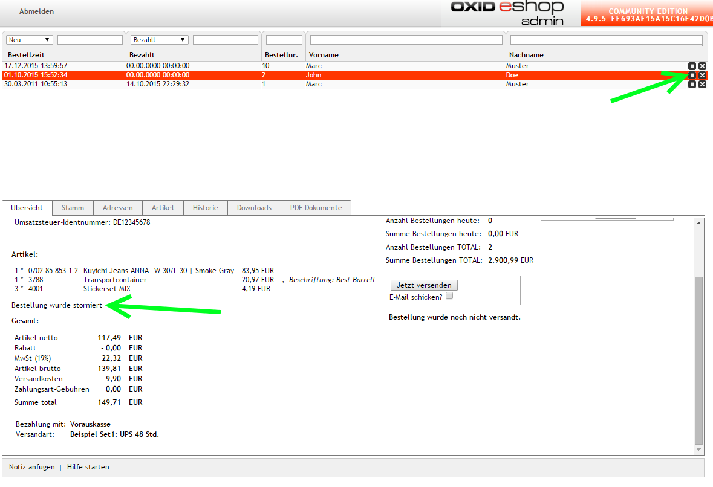Open the Historie tab
This screenshot has height=487, width=713.
(206, 208)
